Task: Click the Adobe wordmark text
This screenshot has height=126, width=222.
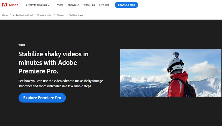Action: point(13,5)
